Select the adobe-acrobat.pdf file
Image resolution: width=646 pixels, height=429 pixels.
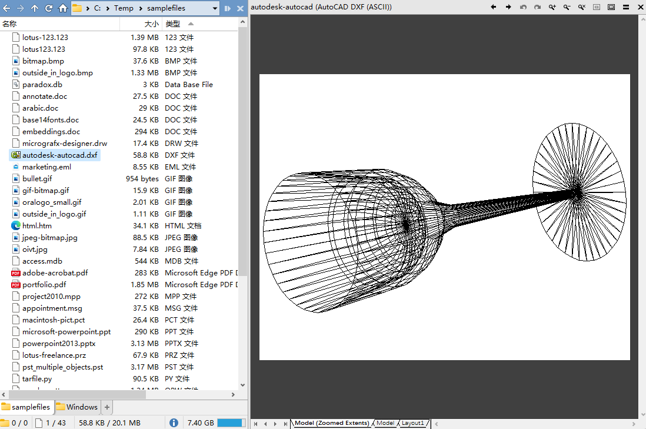point(55,272)
